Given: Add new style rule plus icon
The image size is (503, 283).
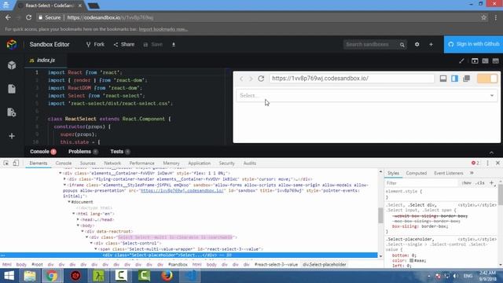Looking at the screenshot, I should (491, 183).
